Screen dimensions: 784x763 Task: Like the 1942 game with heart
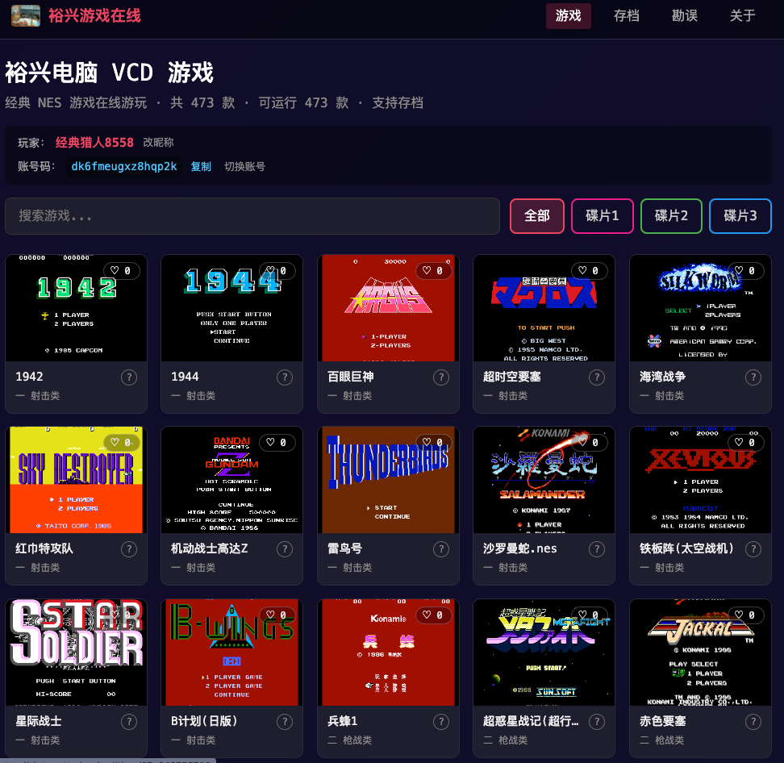122,270
